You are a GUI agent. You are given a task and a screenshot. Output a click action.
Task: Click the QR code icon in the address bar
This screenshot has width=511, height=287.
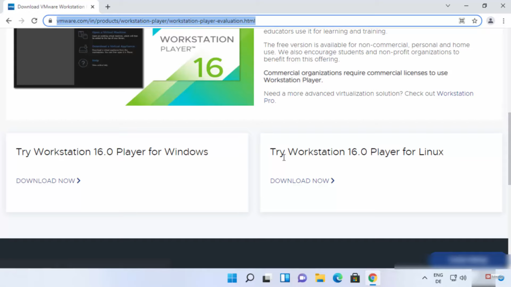pyautogui.click(x=462, y=21)
